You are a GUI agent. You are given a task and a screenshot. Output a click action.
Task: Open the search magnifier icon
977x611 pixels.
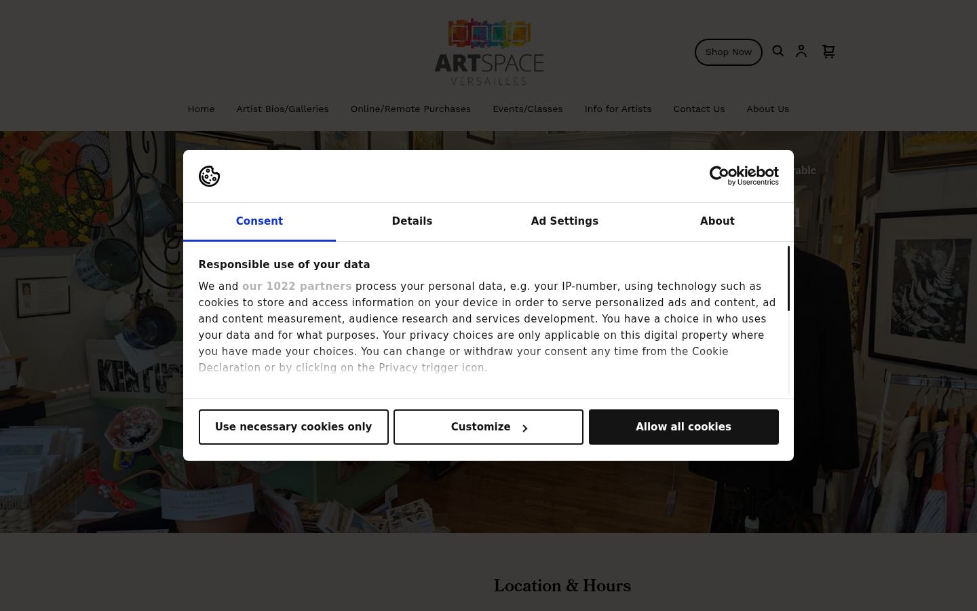(x=778, y=51)
